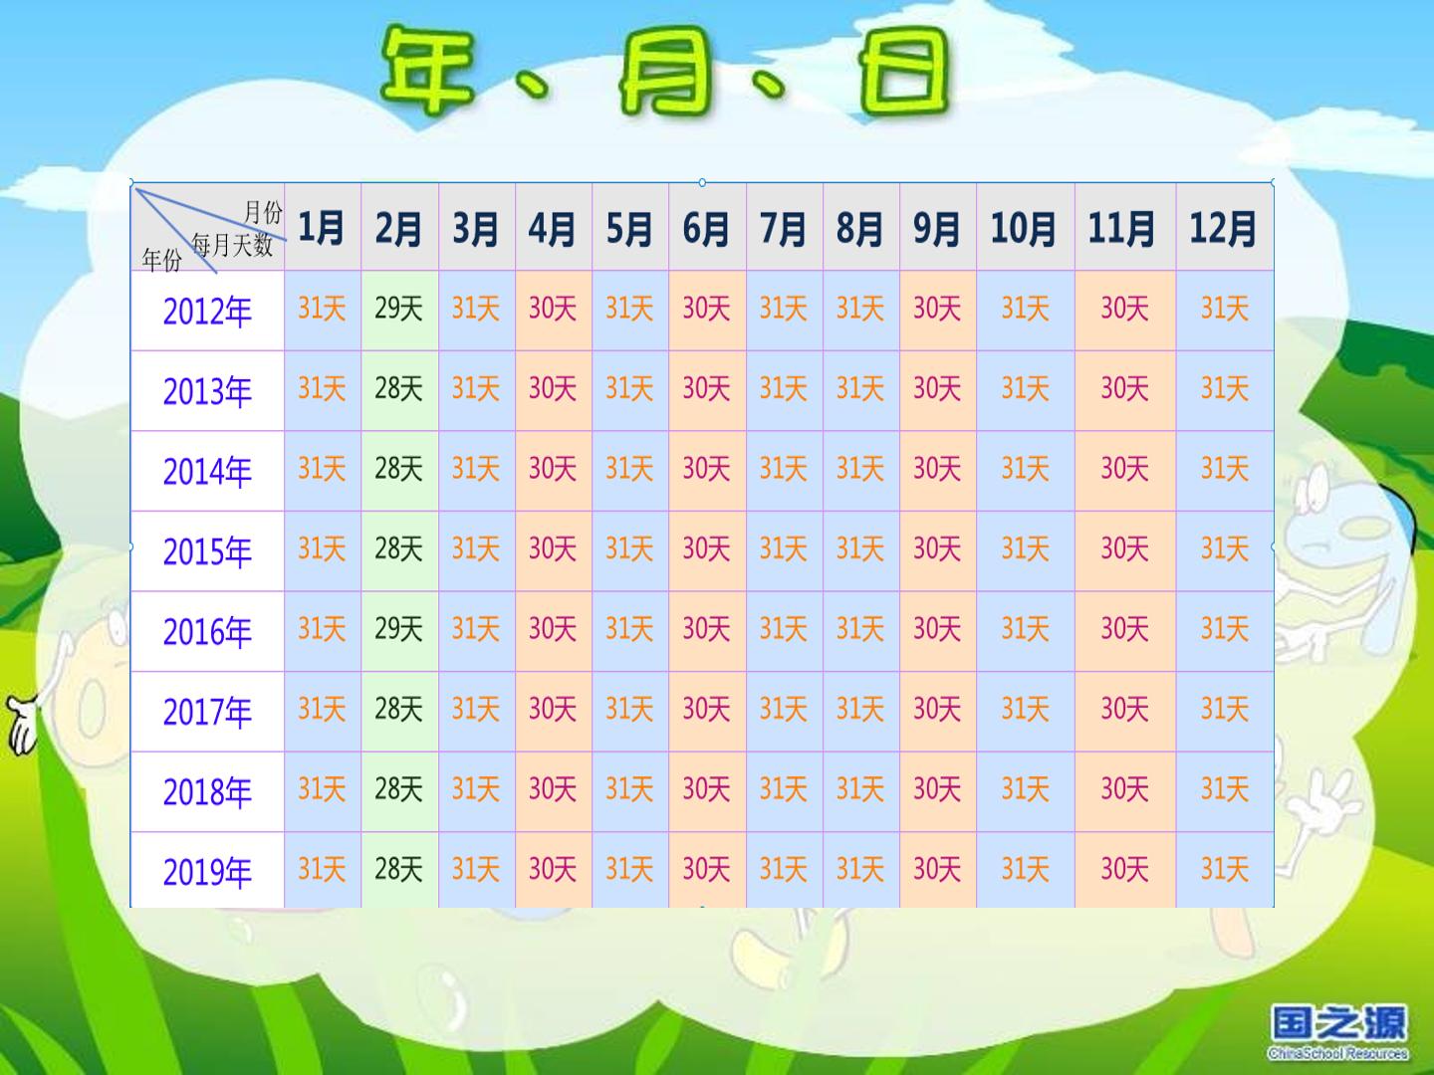This screenshot has width=1434, height=1075.
Task: Click the 5月 column header
Action: click(629, 228)
